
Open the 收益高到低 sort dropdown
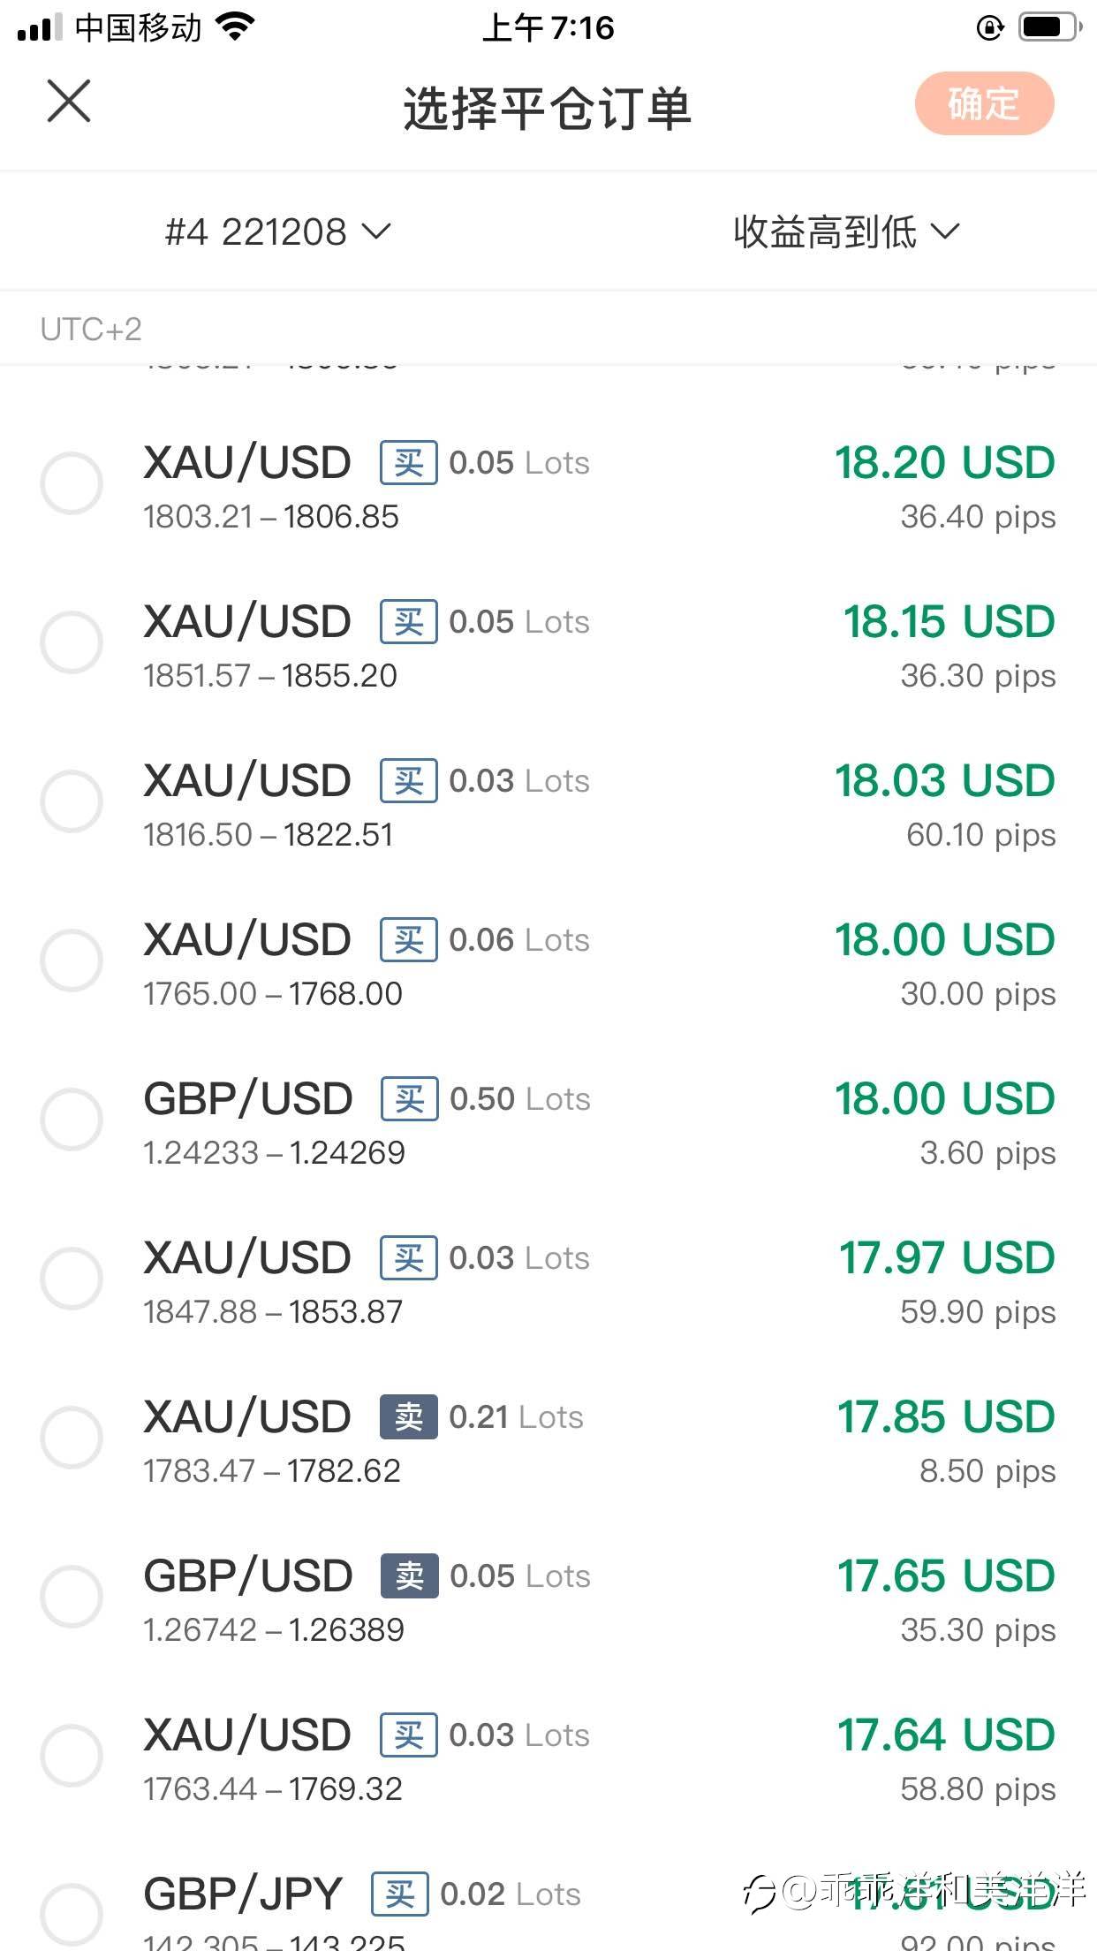[x=845, y=232]
